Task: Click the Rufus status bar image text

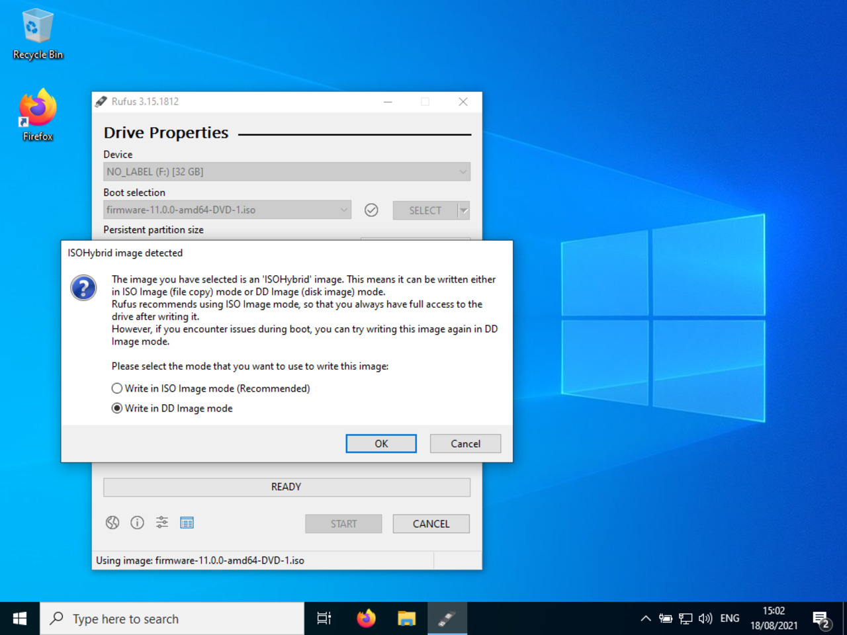Action: click(x=200, y=560)
